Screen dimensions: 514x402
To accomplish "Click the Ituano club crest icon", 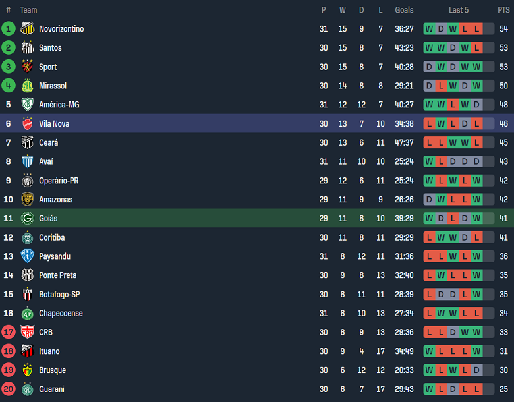I will [27, 351].
